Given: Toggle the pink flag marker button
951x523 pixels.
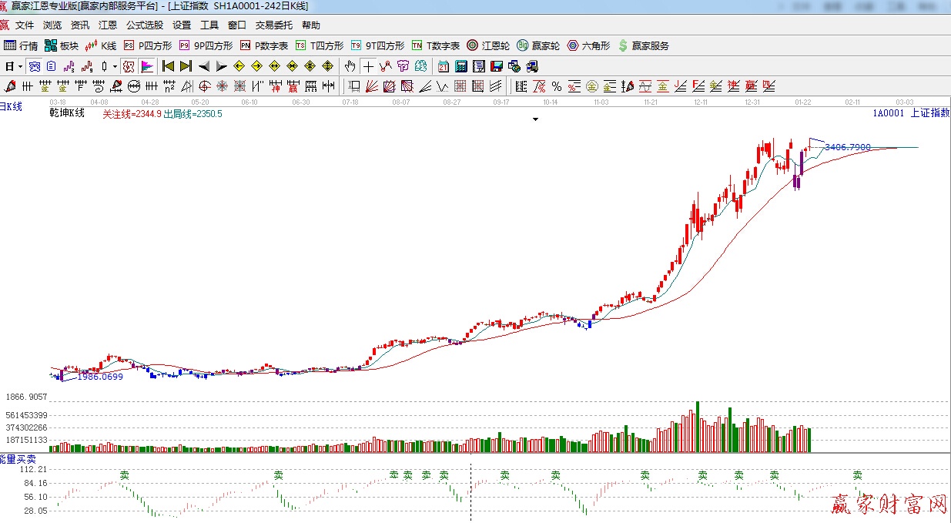Looking at the screenshot, I should (x=146, y=66).
